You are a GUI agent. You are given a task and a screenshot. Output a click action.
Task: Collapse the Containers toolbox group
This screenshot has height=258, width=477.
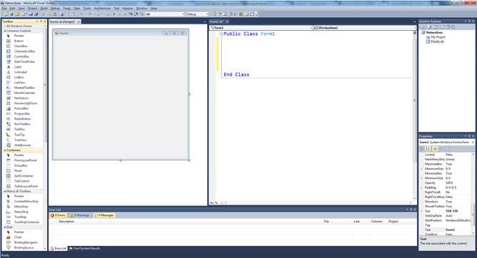pos(4,150)
